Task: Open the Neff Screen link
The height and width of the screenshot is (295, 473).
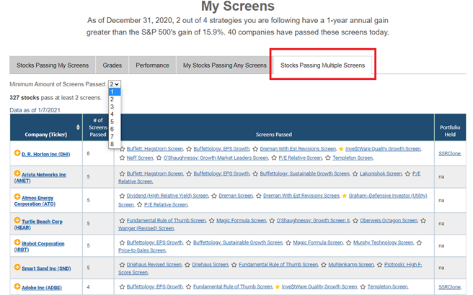Action: 140,158
